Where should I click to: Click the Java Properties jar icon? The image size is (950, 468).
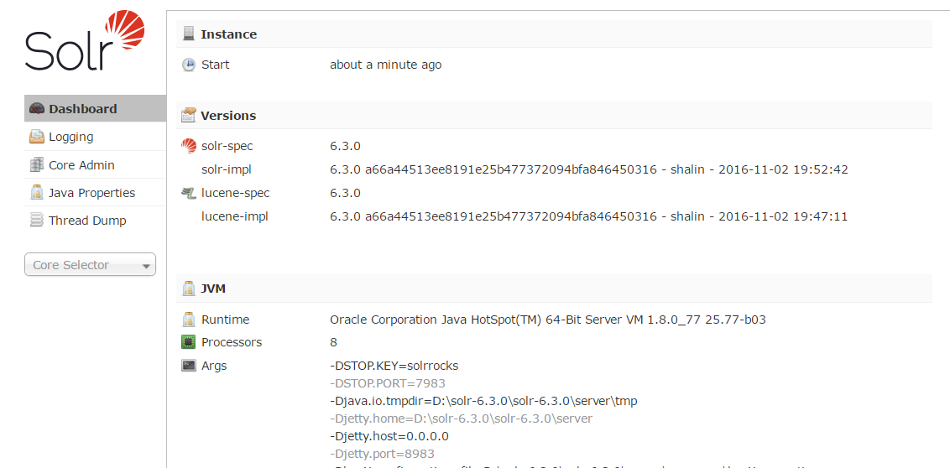37,193
